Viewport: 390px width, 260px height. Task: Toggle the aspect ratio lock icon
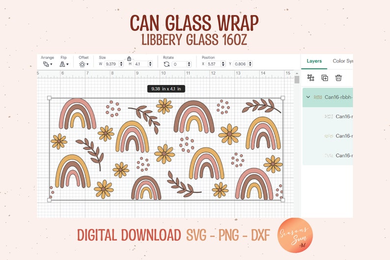129,58
